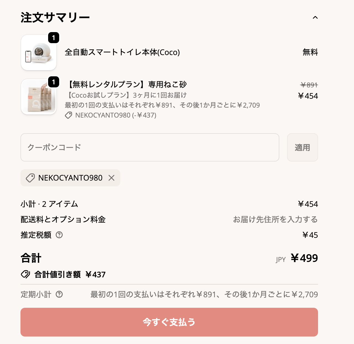Collapse the 注文サマリー section chevron
Image resolution: width=354 pixels, height=344 pixels.
tap(315, 18)
